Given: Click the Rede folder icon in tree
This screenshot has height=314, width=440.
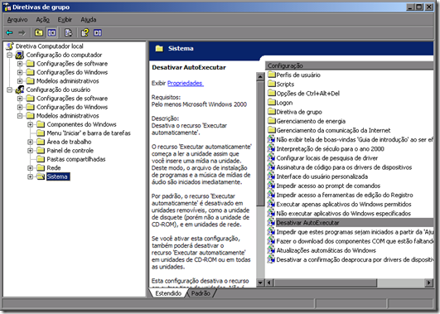Looking at the screenshot, I should click(41, 168).
